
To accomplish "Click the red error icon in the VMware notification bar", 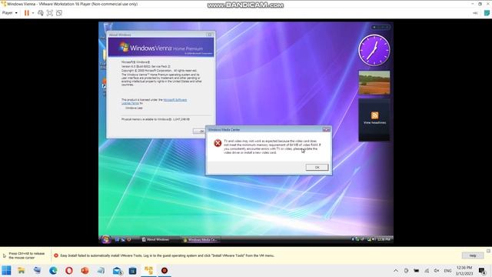I will (x=56, y=255).
